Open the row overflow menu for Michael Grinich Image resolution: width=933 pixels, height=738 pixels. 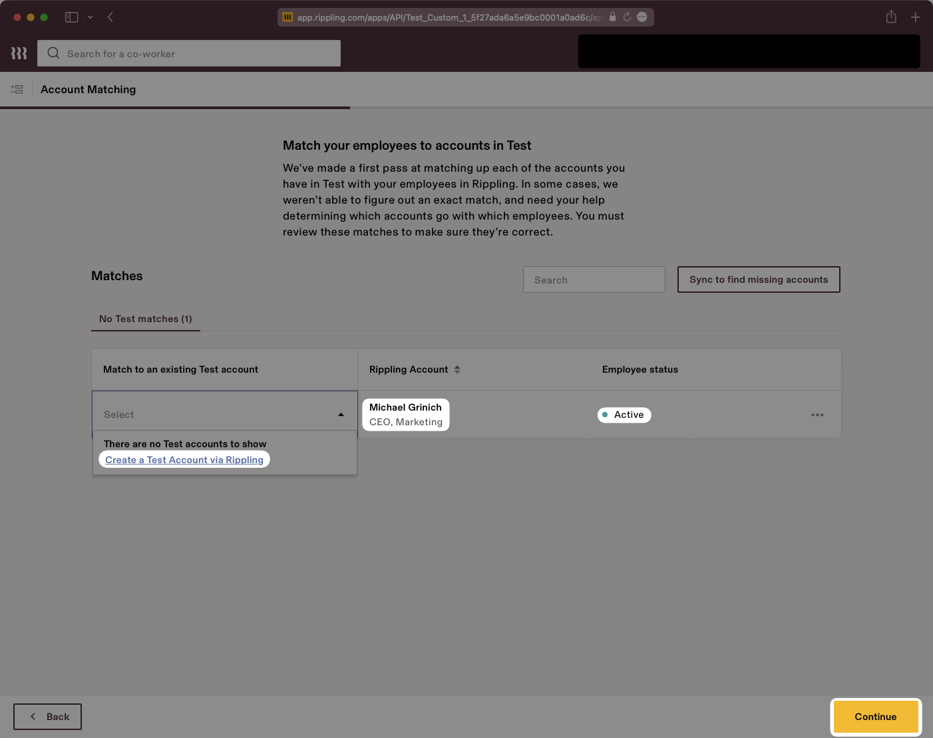coord(817,415)
